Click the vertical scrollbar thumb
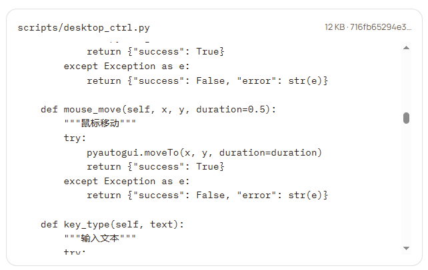Viewport: 428px width, 270px height. [406, 118]
